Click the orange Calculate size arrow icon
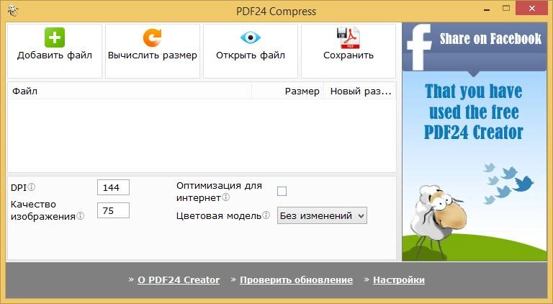Image resolution: width=553 pixels, height=304 pixels. [x=153, y=37]
